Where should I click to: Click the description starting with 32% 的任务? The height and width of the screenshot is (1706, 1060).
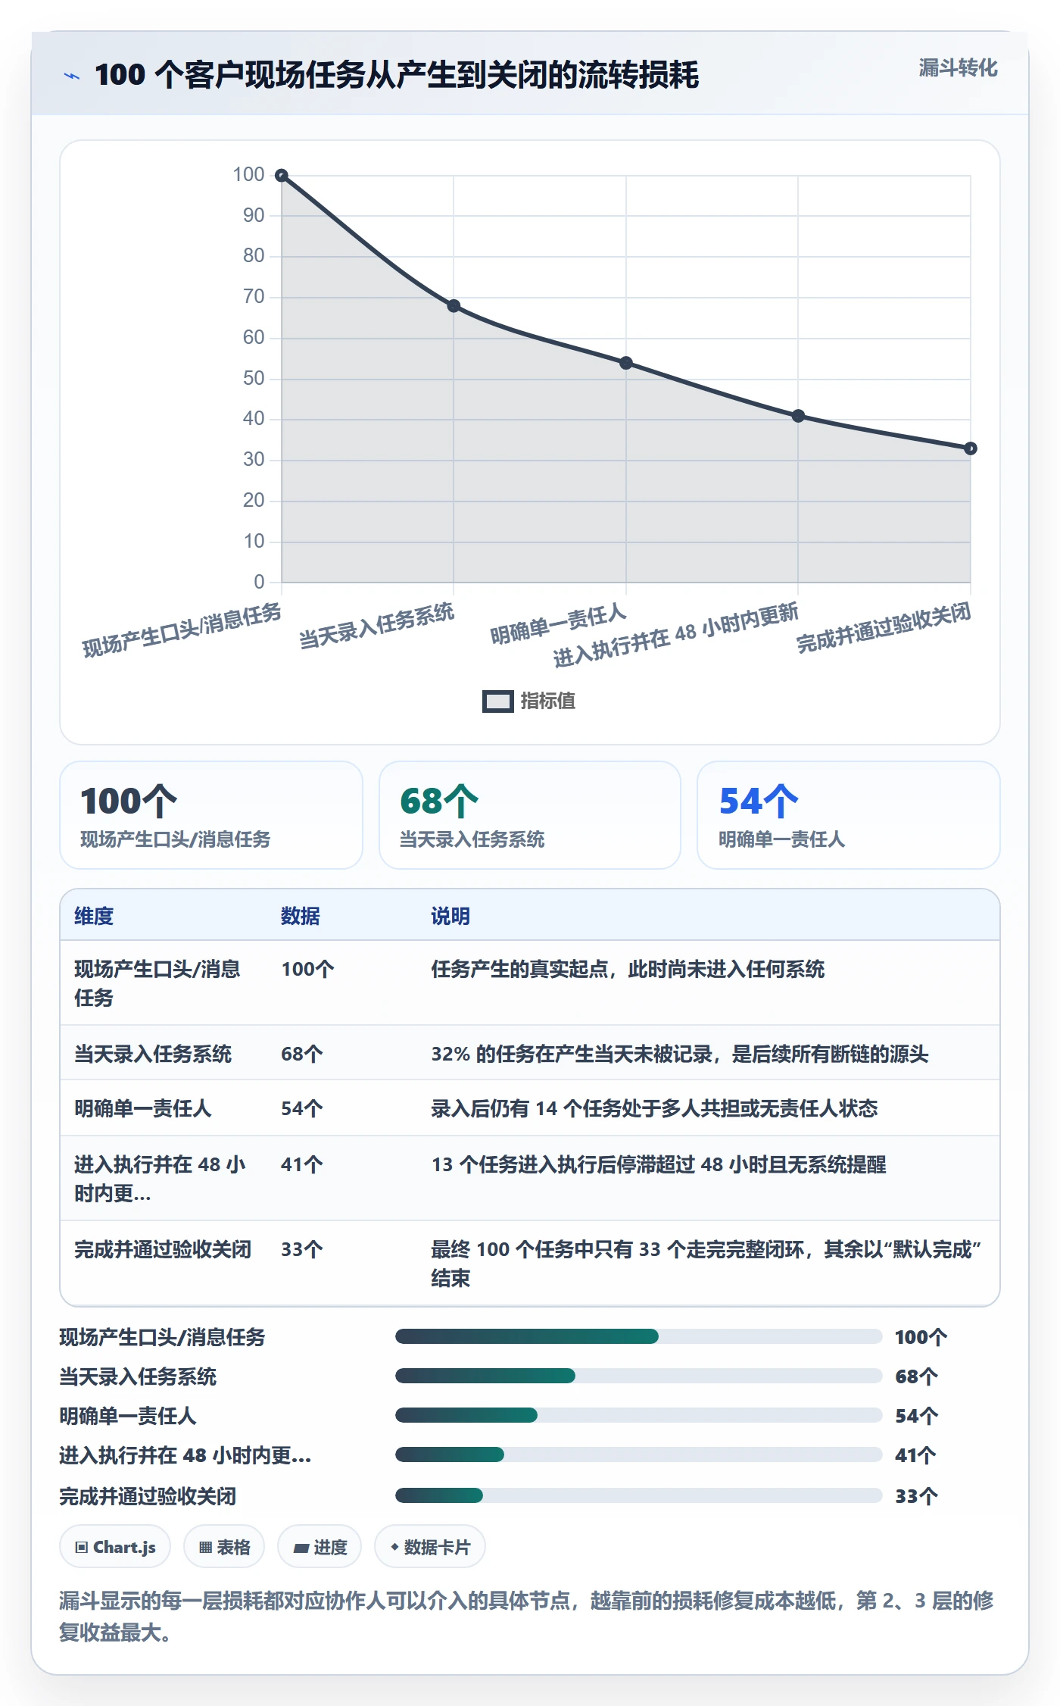coord(680,1054)
